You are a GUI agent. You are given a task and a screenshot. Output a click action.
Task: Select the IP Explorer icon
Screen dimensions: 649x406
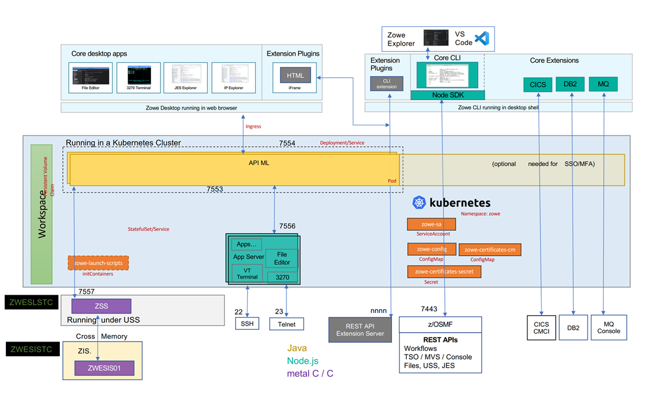coord(234,78)
